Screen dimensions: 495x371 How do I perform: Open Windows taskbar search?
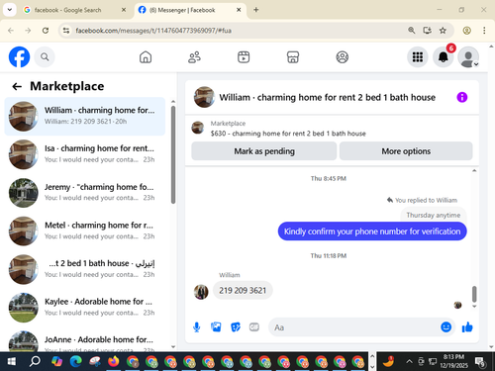click(35, 362)
